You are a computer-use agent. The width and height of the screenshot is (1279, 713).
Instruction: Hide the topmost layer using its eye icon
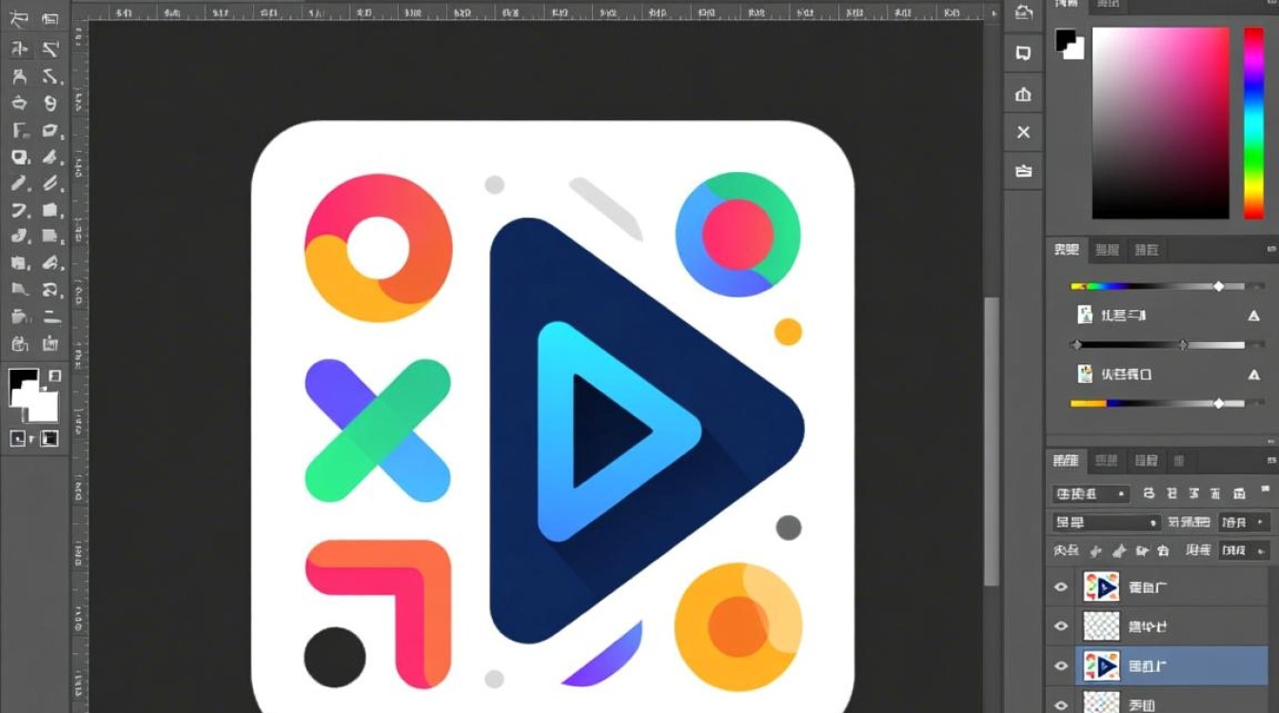pyautogui.click(x=1061, y=588)
